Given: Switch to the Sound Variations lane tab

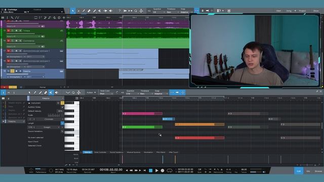Looking at the screenshot, I should click(x=116, y=152).
